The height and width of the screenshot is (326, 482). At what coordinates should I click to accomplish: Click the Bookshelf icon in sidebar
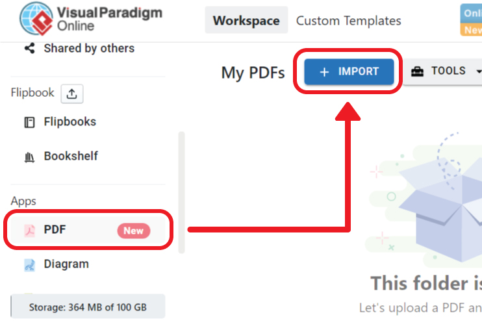coord(29,157)
